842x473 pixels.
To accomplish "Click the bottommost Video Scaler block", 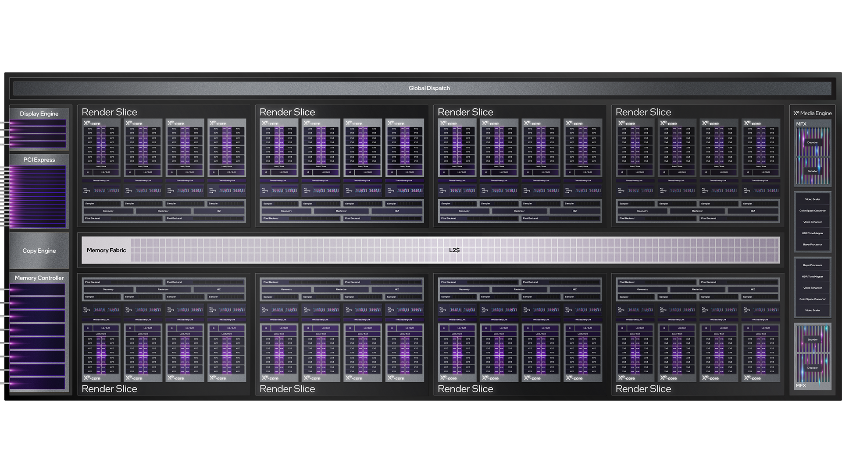I will [812, 310].
